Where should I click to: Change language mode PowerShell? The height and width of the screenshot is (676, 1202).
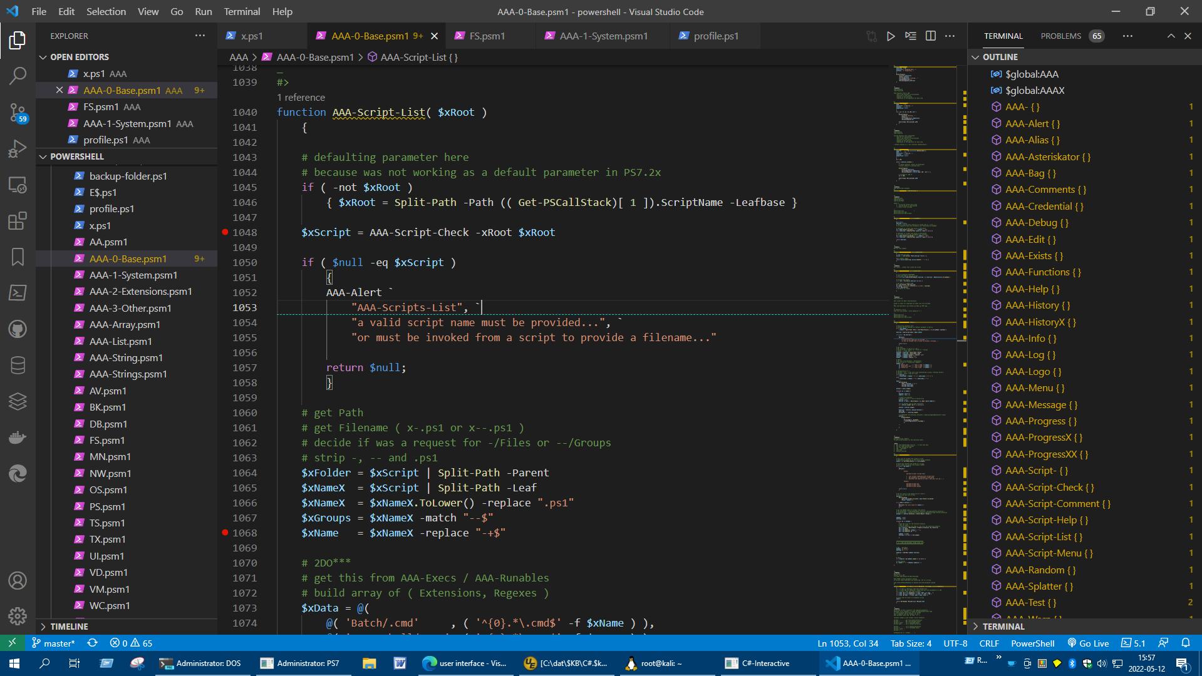1032,643
